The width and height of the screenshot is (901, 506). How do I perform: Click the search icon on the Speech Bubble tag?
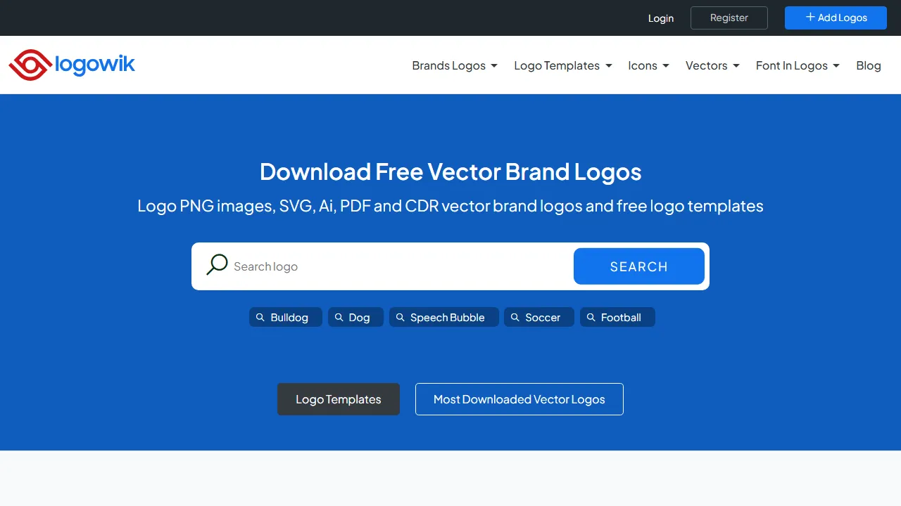pos(399,317)
